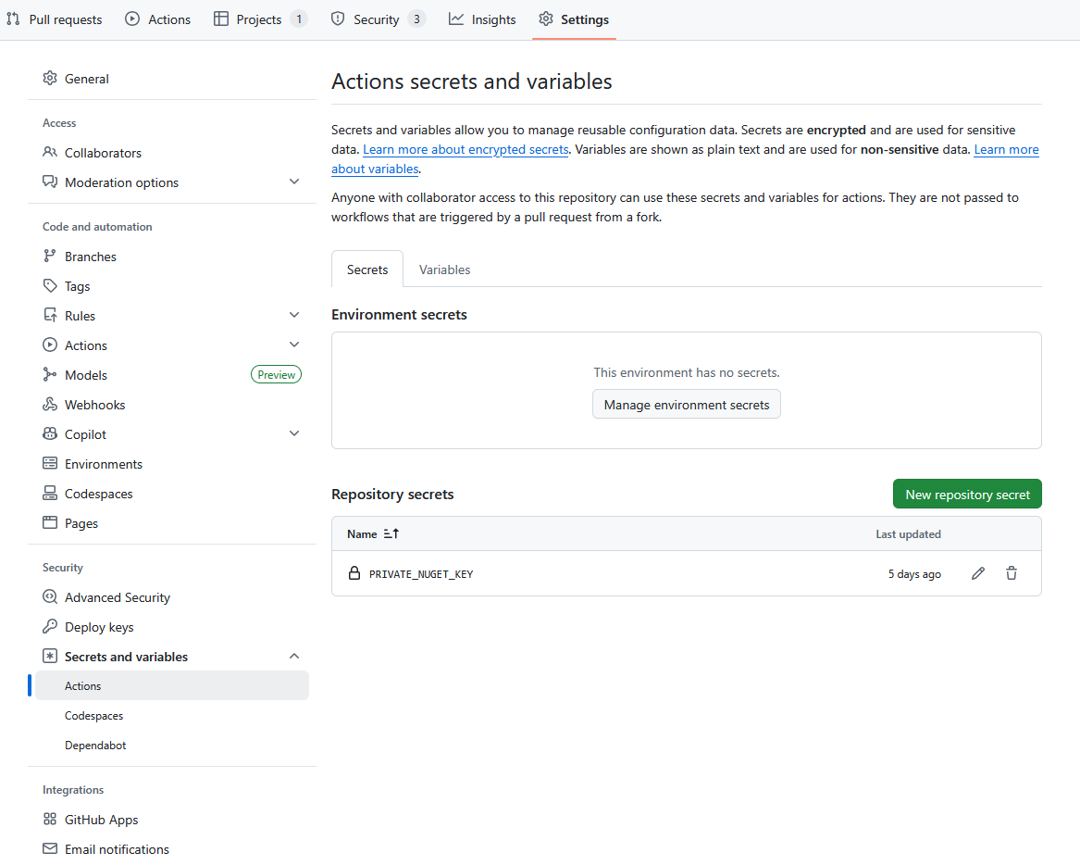This screenshot has height=865, width=1080.
Task: Click the sort icon beside Name column
Action: pos(391,534)
